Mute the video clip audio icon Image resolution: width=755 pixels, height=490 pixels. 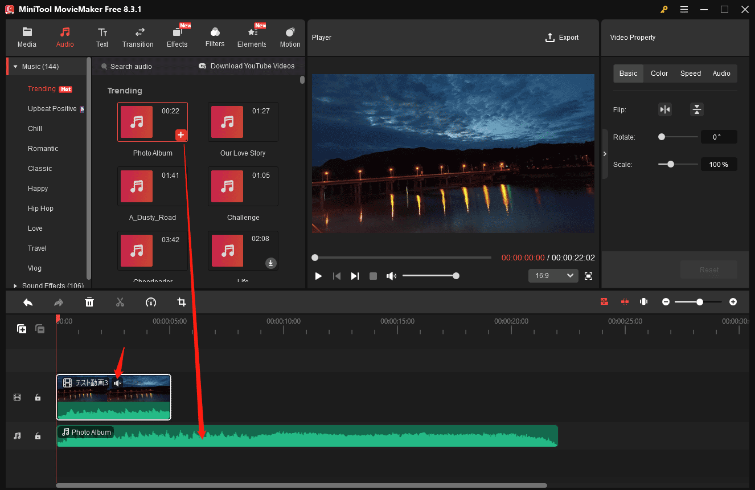(117, 383)
